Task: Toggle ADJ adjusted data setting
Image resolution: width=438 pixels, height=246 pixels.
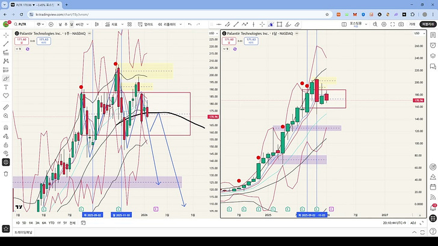Action: [x=413, y=223]
